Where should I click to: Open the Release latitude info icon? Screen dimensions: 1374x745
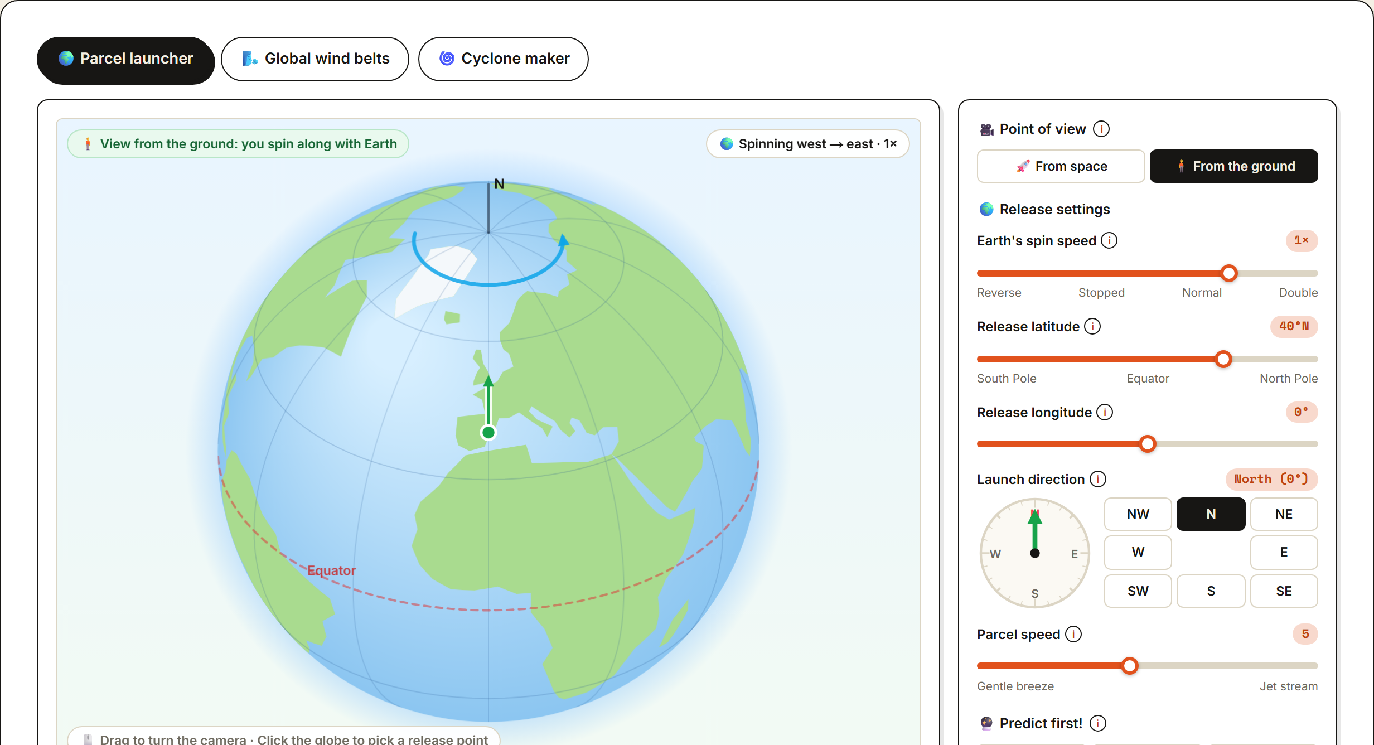[x=1092, y=326]
